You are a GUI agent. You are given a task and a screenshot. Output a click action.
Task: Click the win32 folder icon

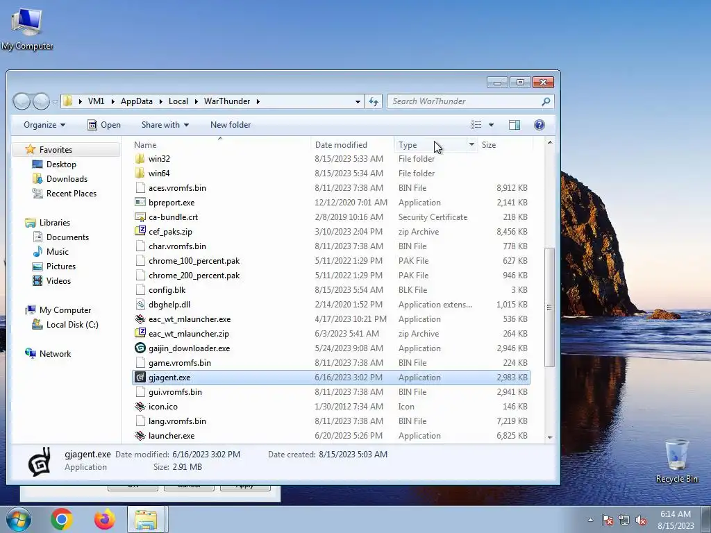[140, 159]
